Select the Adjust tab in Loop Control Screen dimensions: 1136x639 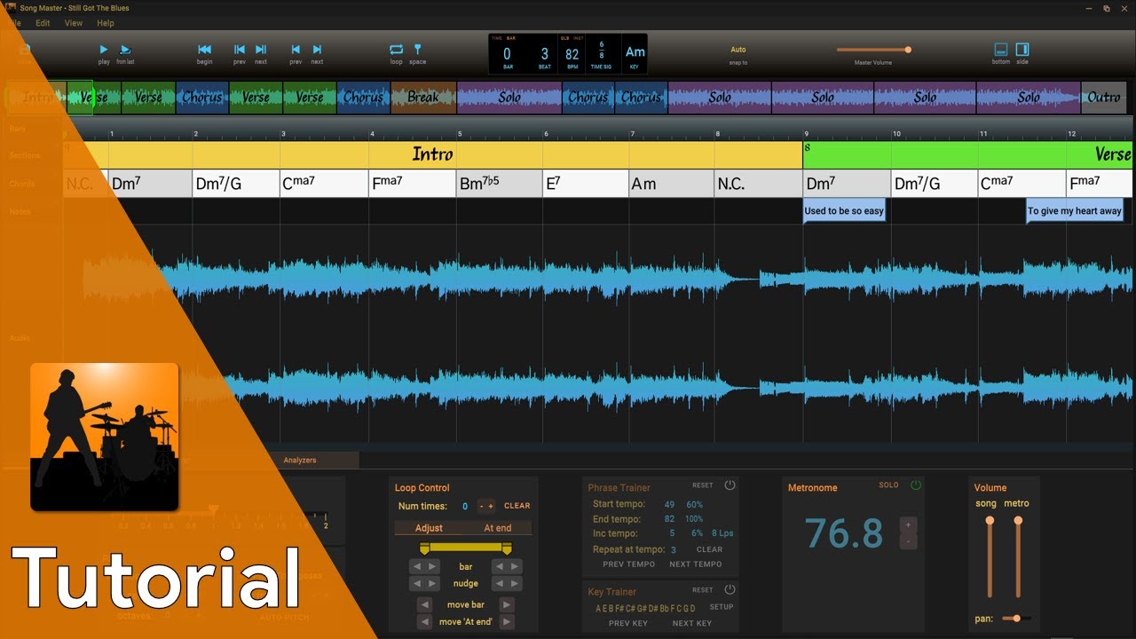pos(429,528)
